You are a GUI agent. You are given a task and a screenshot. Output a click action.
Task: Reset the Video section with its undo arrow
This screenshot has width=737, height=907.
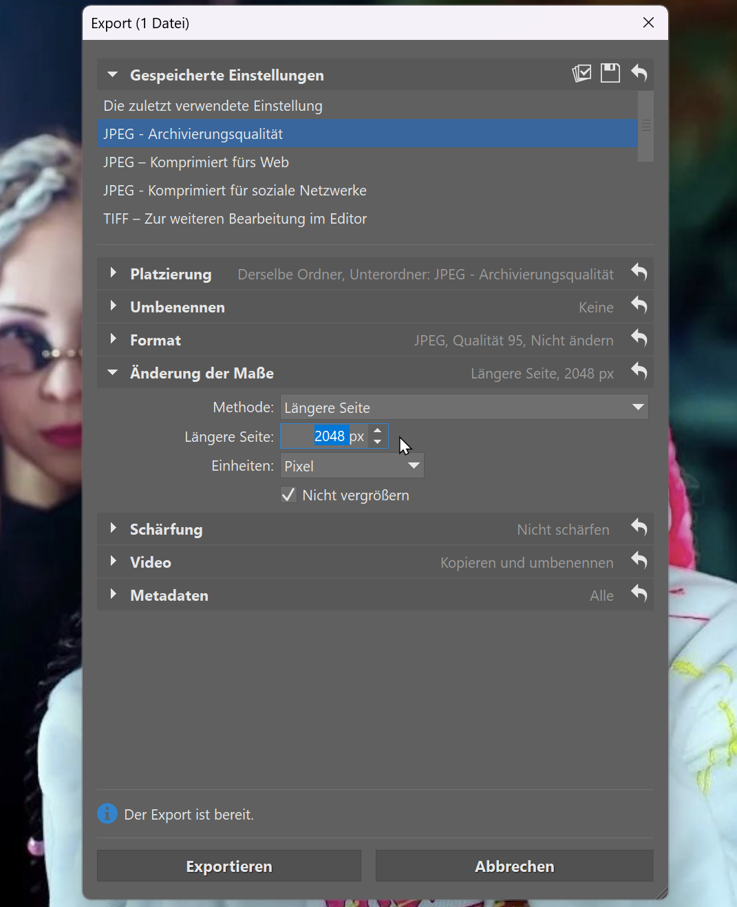pyautogui.click(x=639, y=561)
